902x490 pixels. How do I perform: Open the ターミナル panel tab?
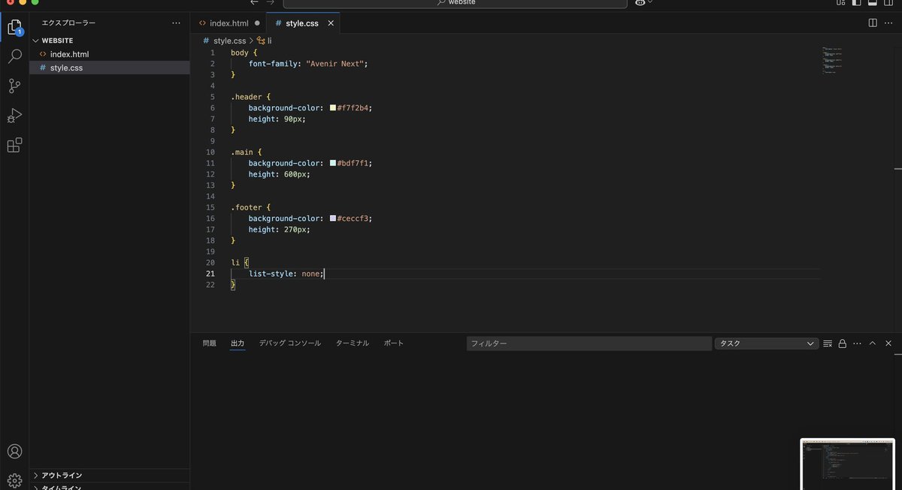pos(353,343)
